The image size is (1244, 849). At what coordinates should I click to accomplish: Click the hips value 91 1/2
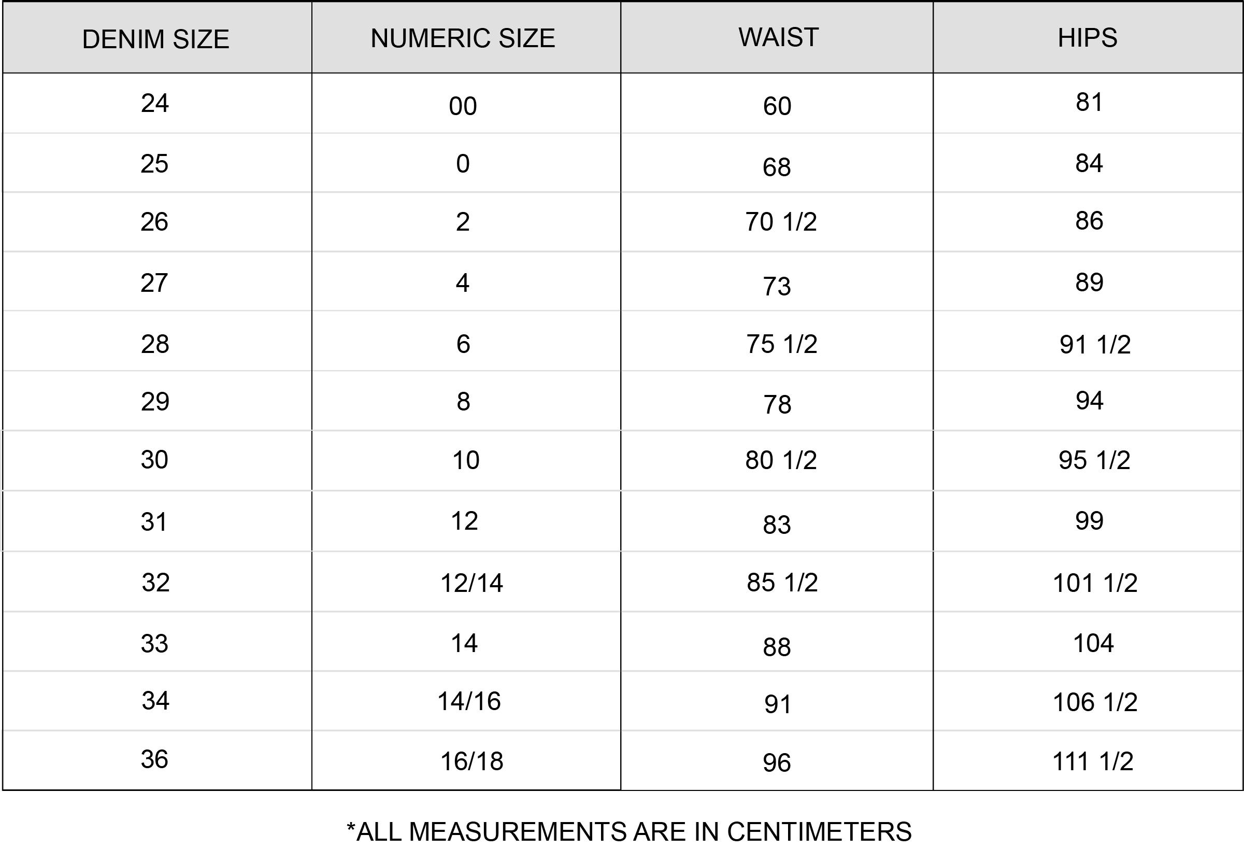(x=1095, y=345)
